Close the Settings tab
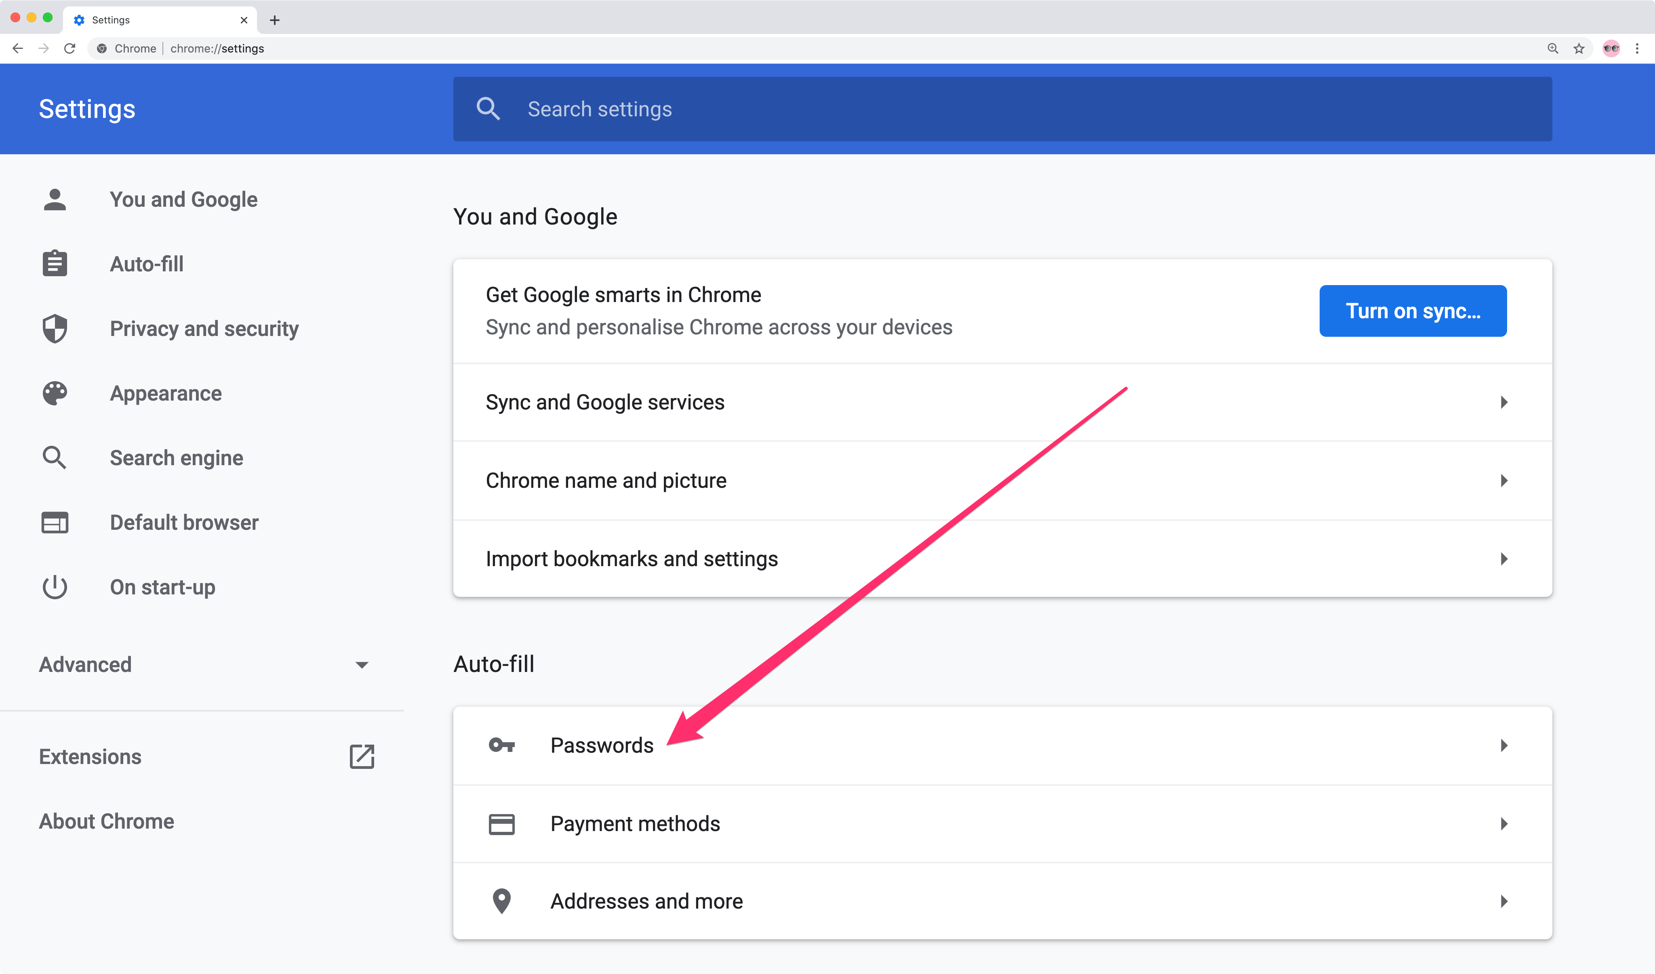 [244, 20]
